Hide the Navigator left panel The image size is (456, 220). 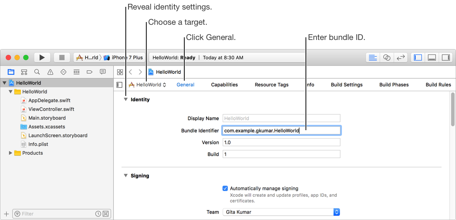pos(418,57)
